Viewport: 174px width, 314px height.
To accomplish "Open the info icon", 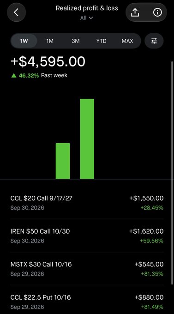I will click(157, 12).
